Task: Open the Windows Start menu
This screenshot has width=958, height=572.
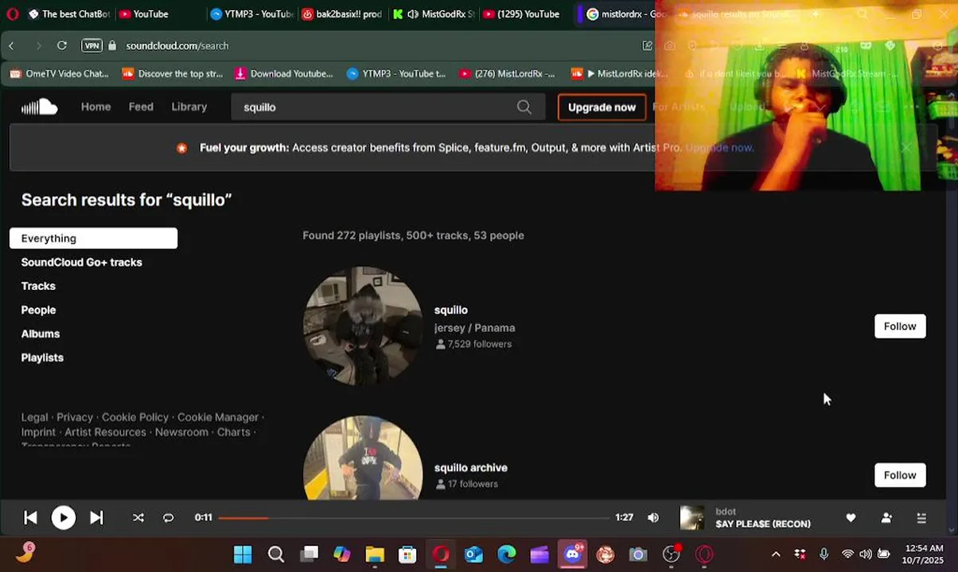Action: coord(243,555)
